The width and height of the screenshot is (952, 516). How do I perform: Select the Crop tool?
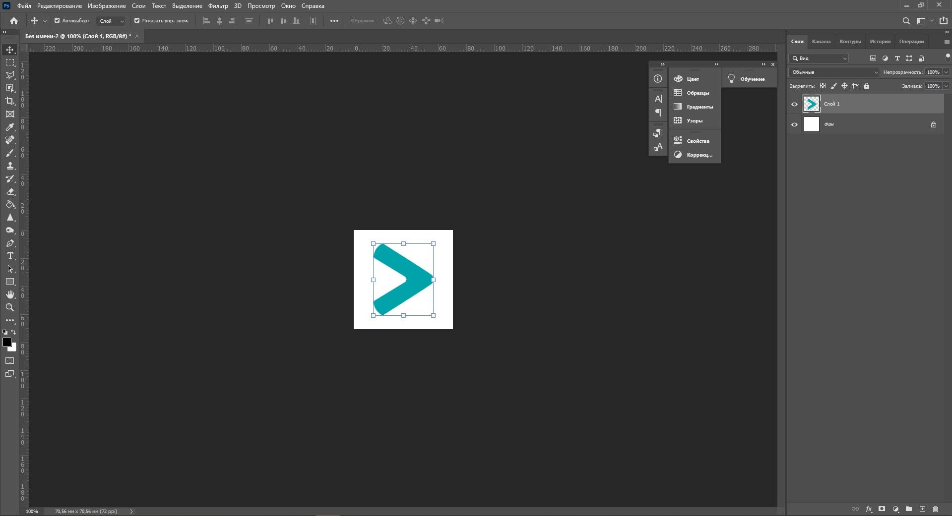pyautogui.click(x=10, y=101)
